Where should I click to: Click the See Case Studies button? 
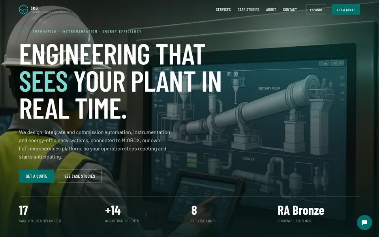click(79, 176)
